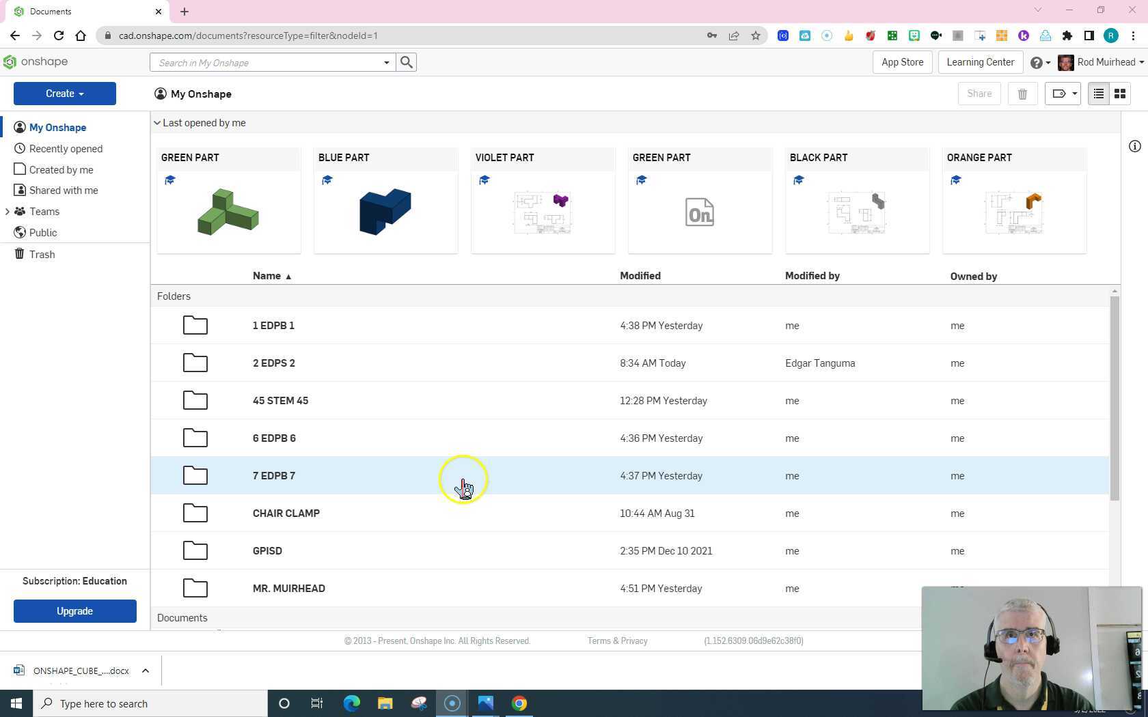1148x717 pixels.
Task: Click the Upgrade button
Action: click(75, 611)
